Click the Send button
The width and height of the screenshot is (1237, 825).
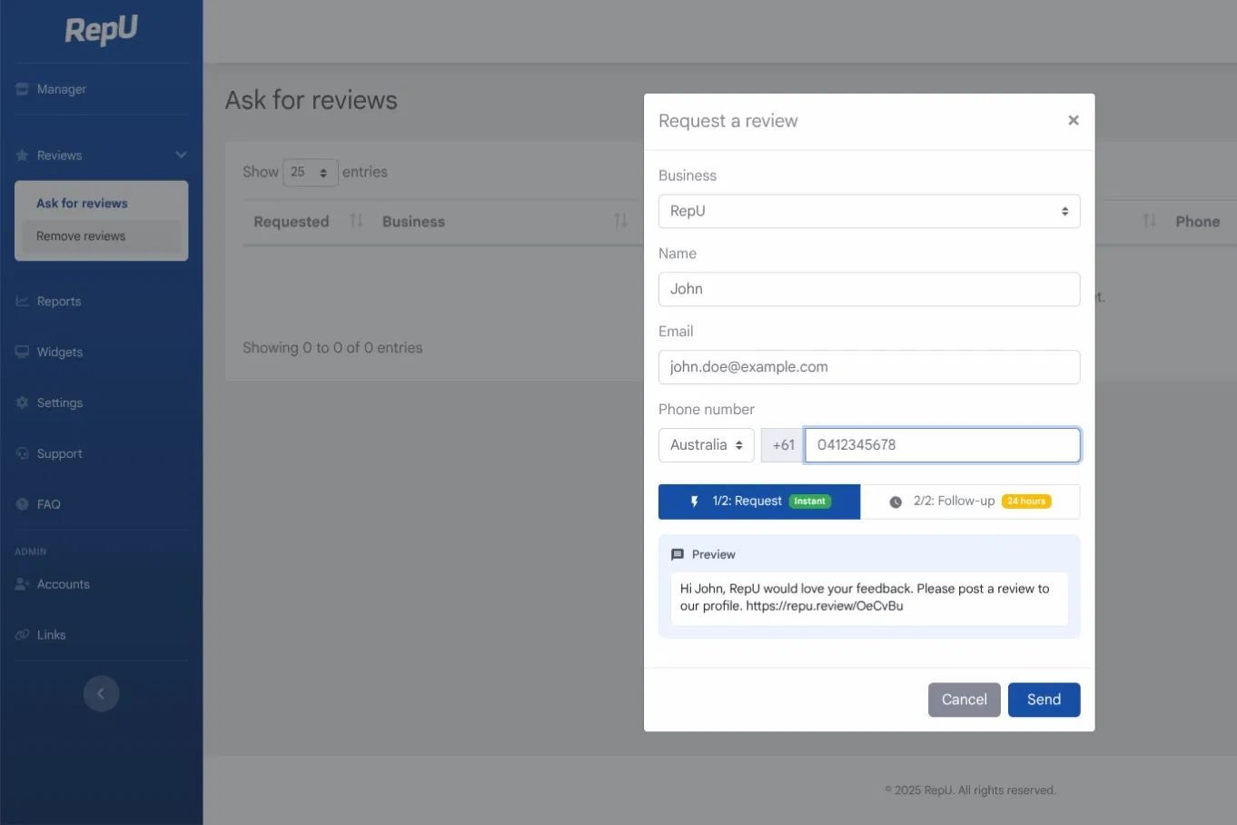(x=1044, y=700)
